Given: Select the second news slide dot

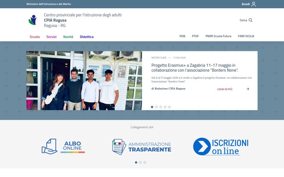Looking at the screenshot, I should click(x=156, y=107).
